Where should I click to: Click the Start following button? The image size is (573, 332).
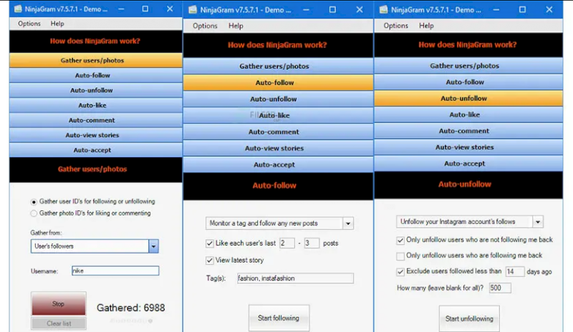coord(279,318)
